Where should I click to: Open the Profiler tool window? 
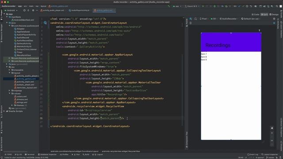[x=64, y=155]
